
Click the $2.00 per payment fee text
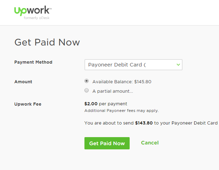106,104
